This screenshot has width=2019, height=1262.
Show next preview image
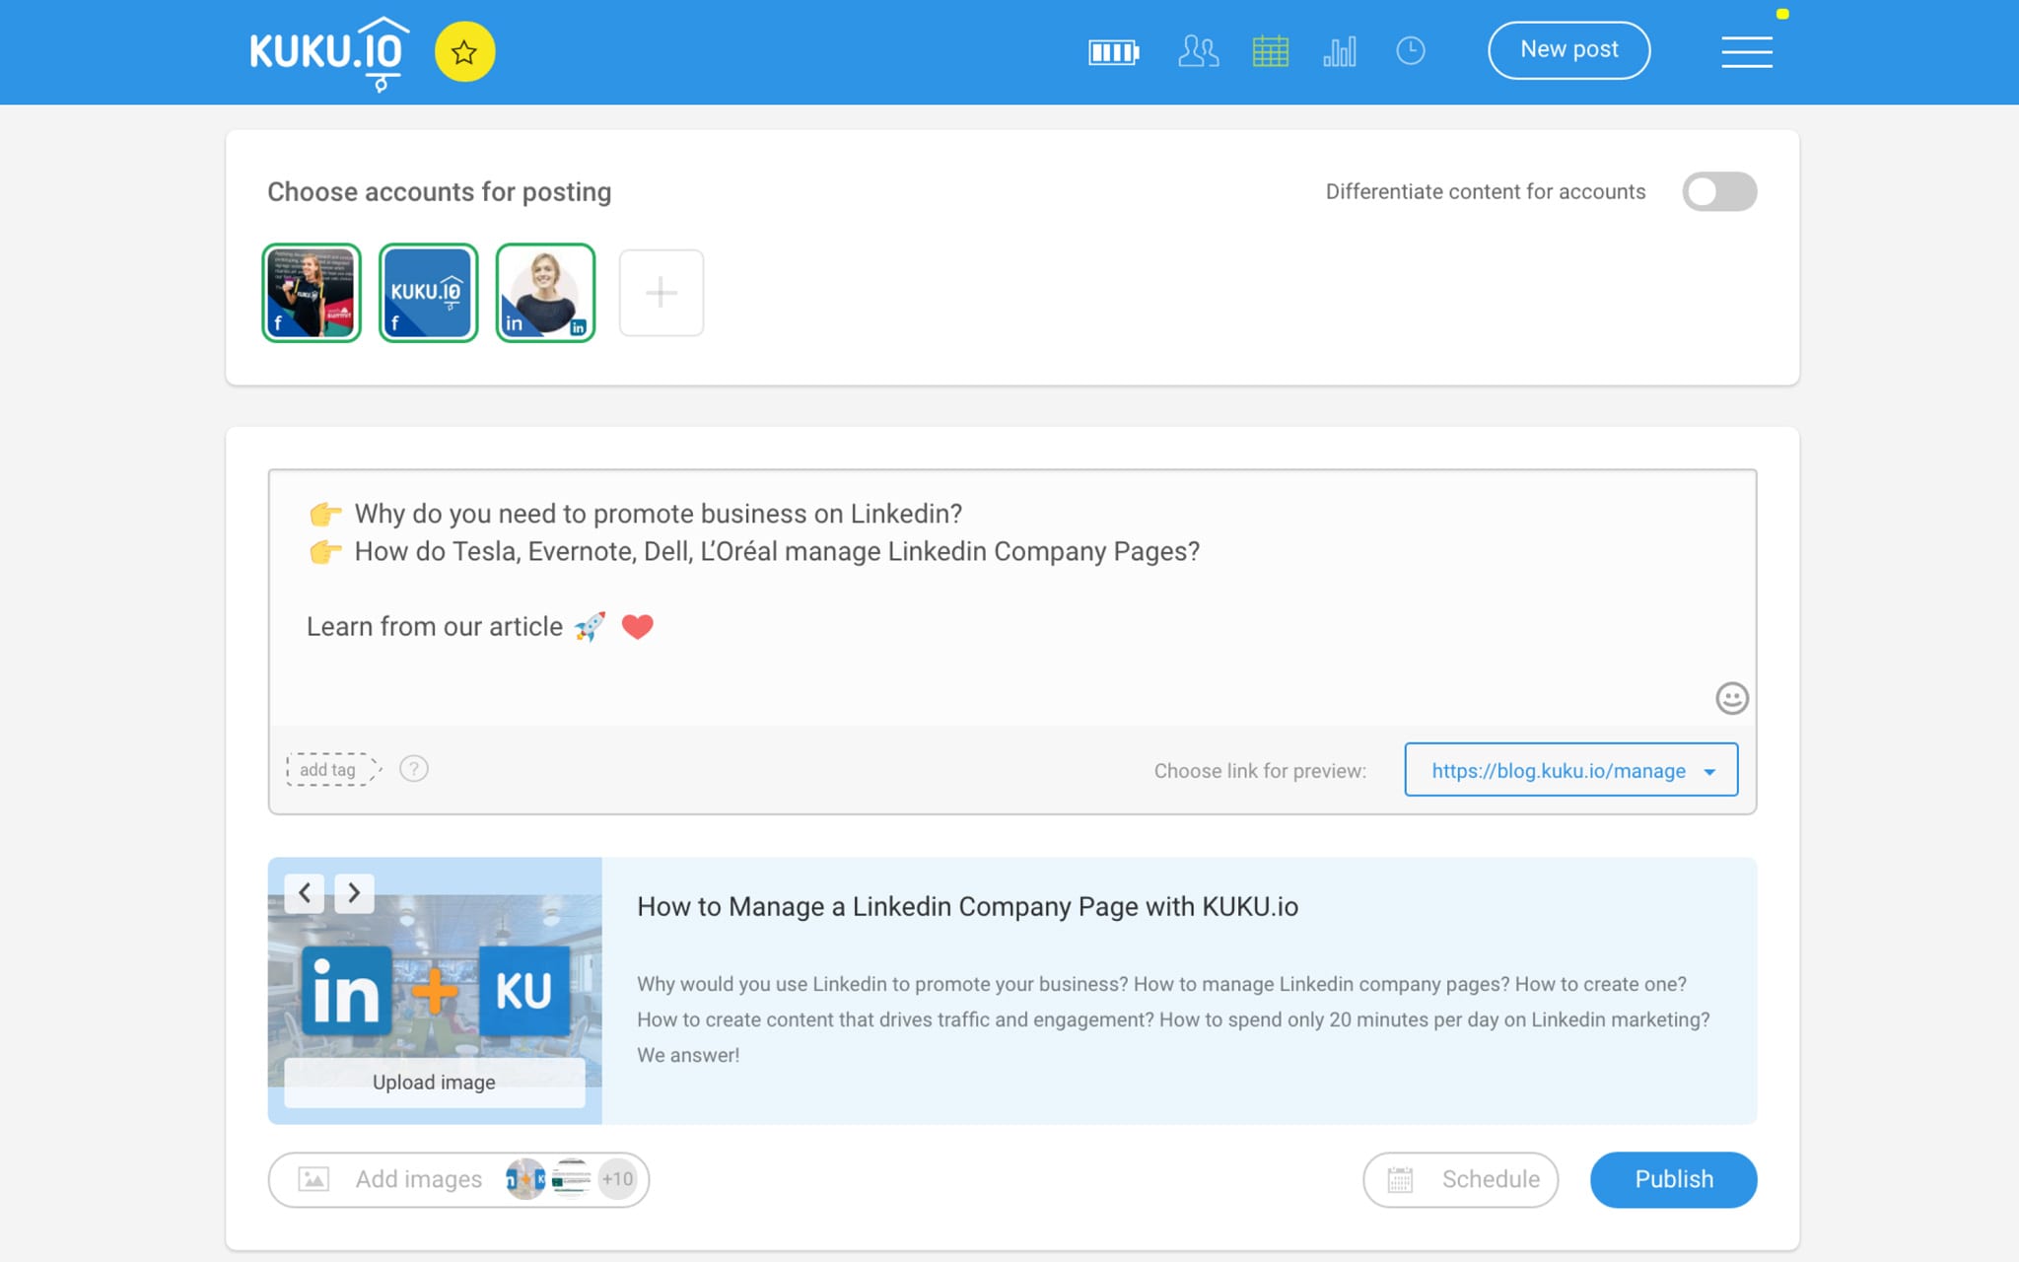tap(354, 893)
